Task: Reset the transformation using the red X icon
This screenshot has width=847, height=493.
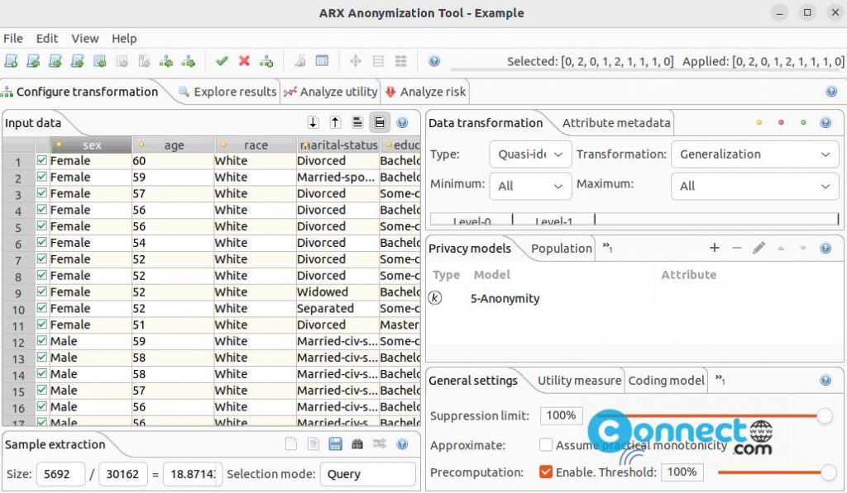Action: [x=242, y=61]
